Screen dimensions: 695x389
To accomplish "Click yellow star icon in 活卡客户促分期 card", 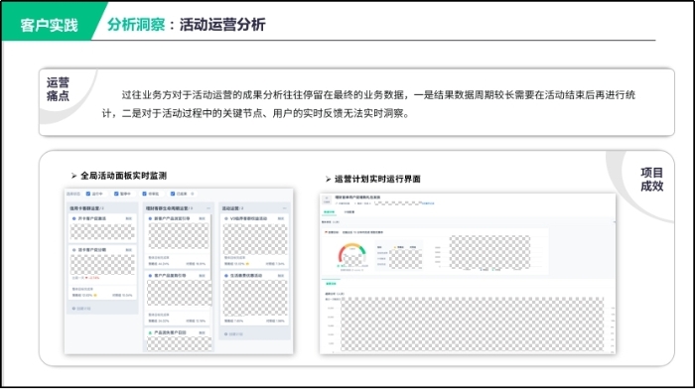I will tap(95, 295).
